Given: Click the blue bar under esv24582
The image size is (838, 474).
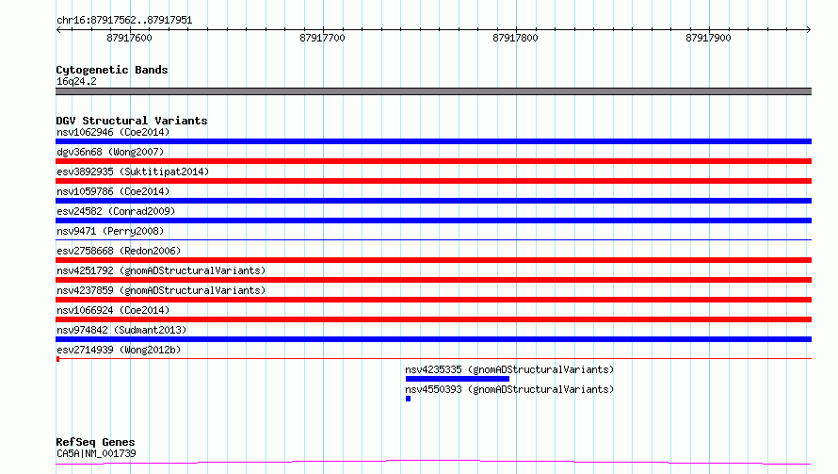Looking at the screenshot, I should click(433, 221).
